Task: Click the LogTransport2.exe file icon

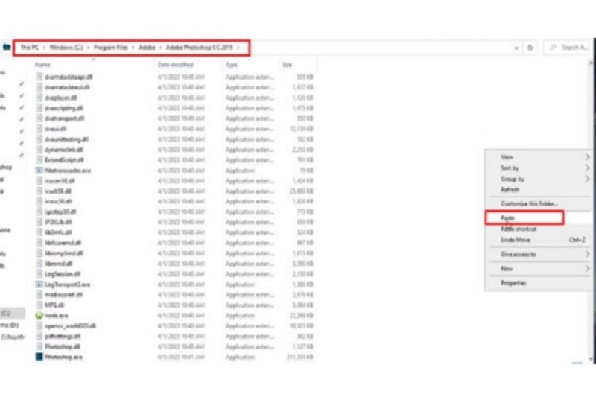Action: point(39,285)
